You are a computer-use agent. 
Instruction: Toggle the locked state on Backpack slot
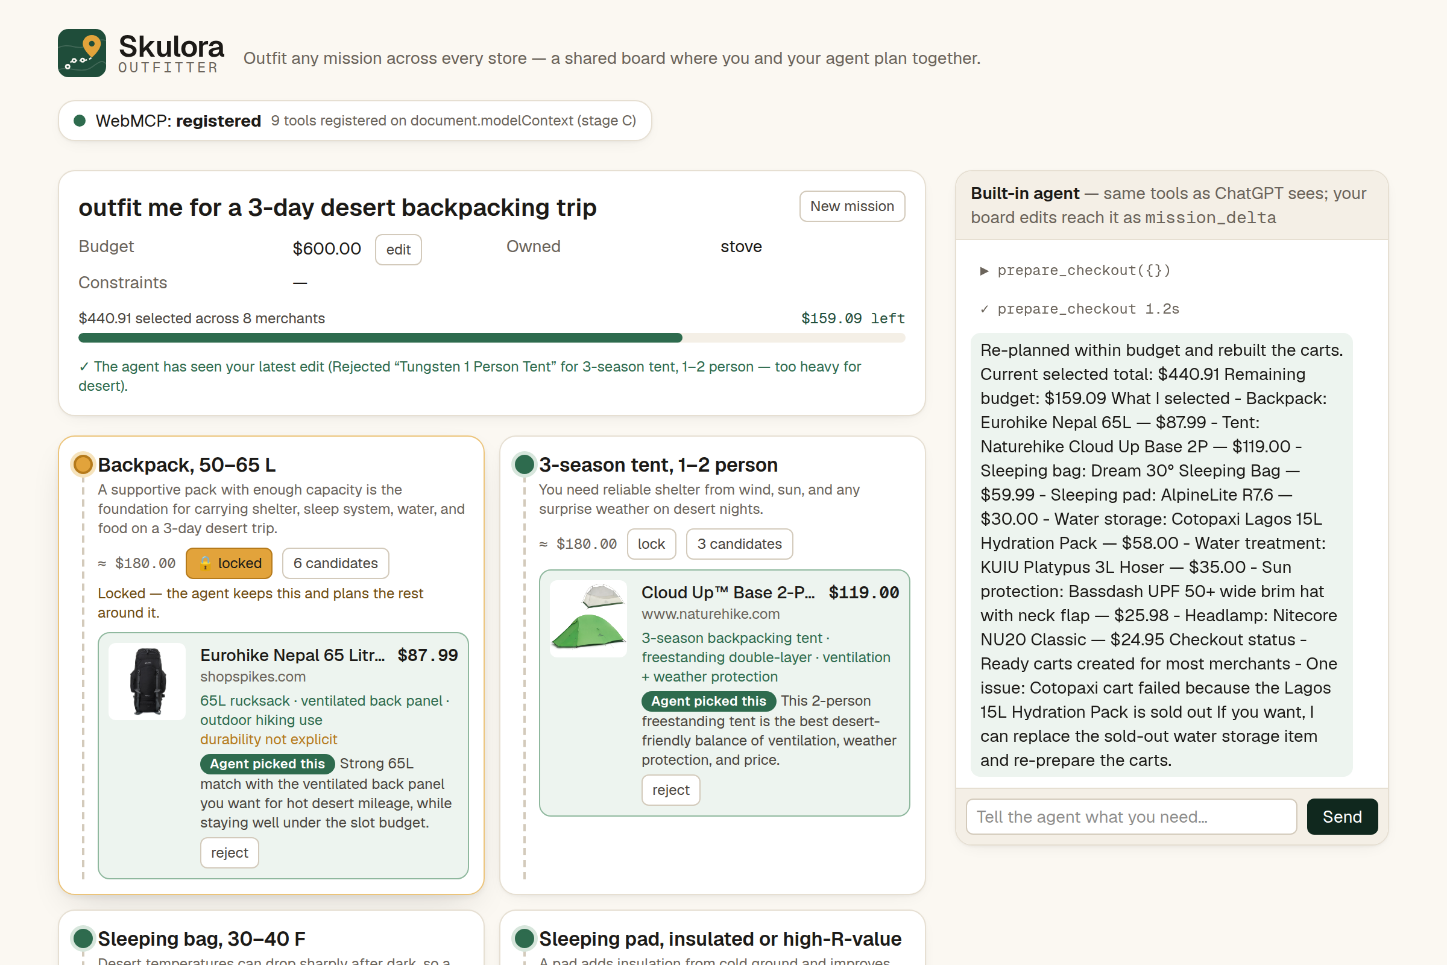coord(229,563)
